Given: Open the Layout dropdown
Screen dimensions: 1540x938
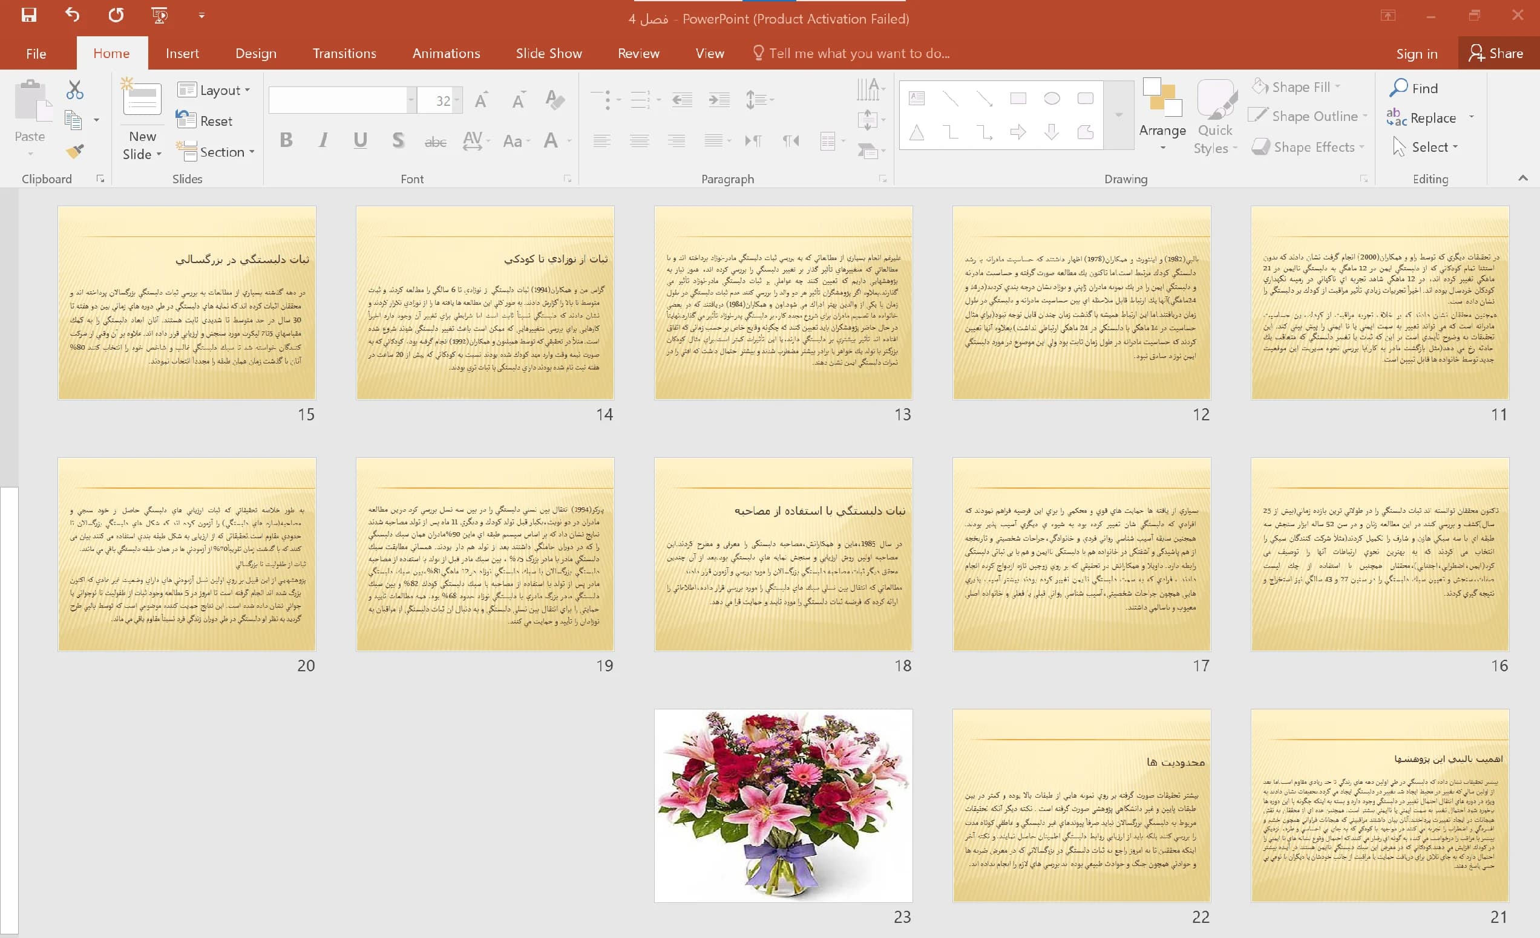Looking at the screenshot, I should (x=214, y=90).
